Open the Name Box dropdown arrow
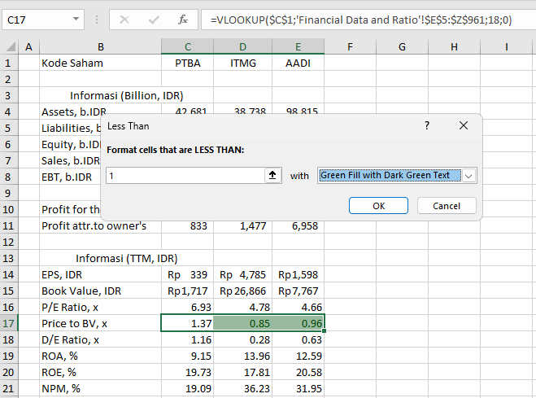This screenshot has height=398, width=536. (x=76, y=19)
